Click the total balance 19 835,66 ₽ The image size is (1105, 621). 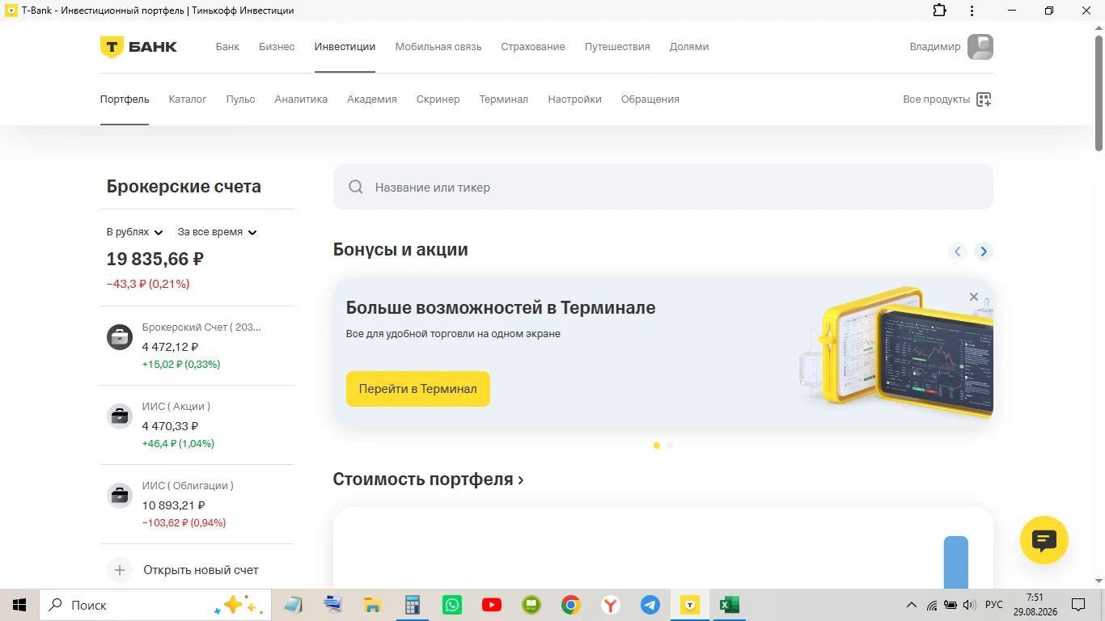[x=155, y=260]
